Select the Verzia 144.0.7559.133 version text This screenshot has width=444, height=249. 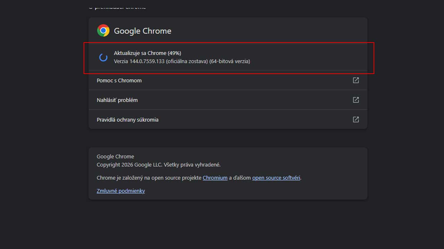[182, 61]
